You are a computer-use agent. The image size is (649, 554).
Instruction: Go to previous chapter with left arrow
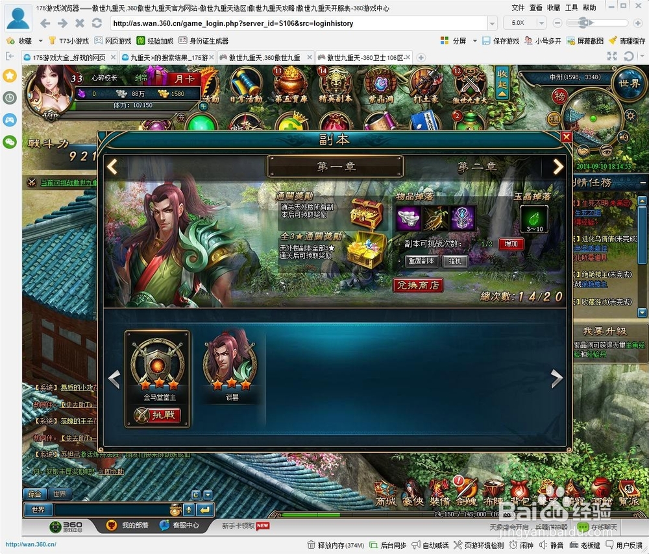[112, 167]
